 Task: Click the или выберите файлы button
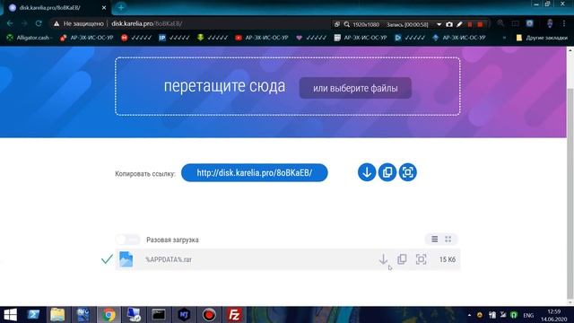pyautogui.click(x=355, y=88)
